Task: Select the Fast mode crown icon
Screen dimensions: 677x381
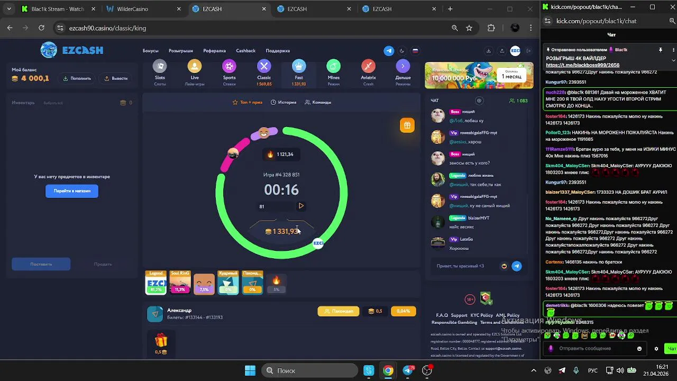Action: tap(299, 67)
